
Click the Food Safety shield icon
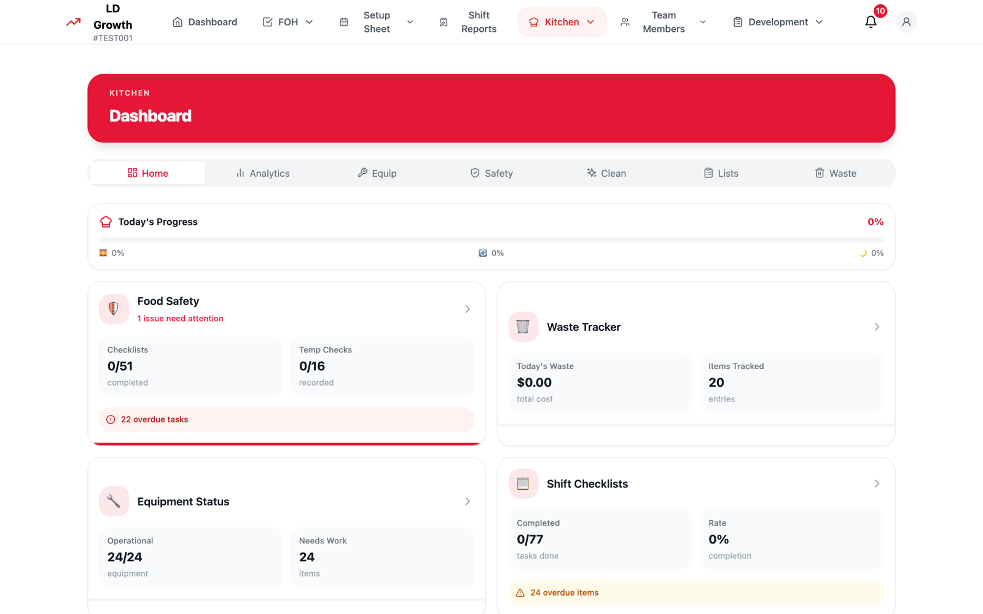114,309
